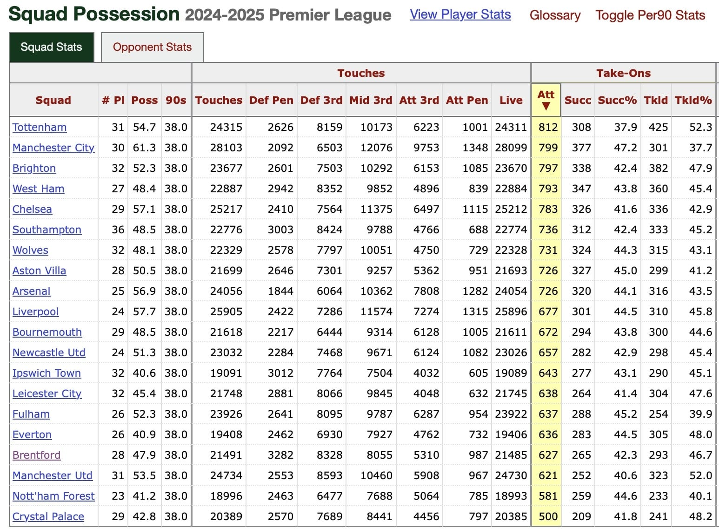The image size is (719, 529).
Task: Select Manchester Utd's 8593 Def 3rd cell
Action: (321, 475)
